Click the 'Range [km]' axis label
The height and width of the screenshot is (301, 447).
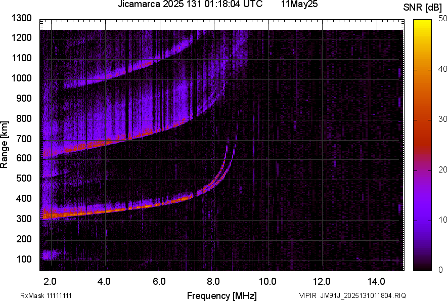click(4, 145)
